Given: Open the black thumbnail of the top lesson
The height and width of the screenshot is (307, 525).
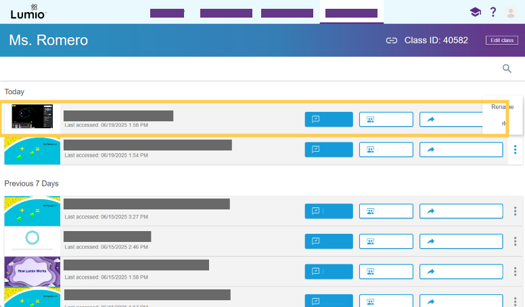Looking at the screenshot, I should tap(32, 117).
